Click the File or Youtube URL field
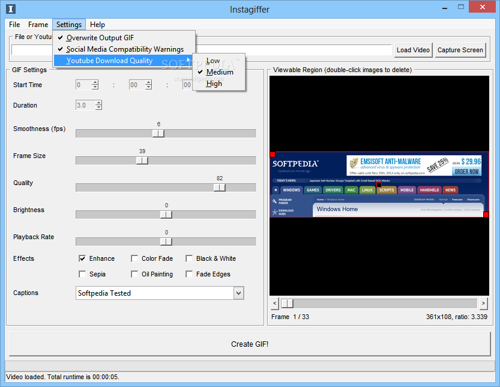Image resolution: width=500 pixels, height=387 pixels. [x=202, y=50]
